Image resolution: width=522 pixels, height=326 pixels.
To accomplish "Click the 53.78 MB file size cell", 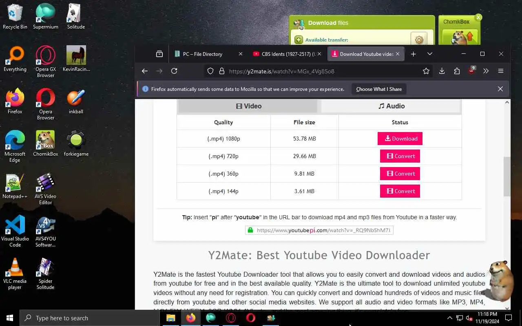I will coord(304,139).
